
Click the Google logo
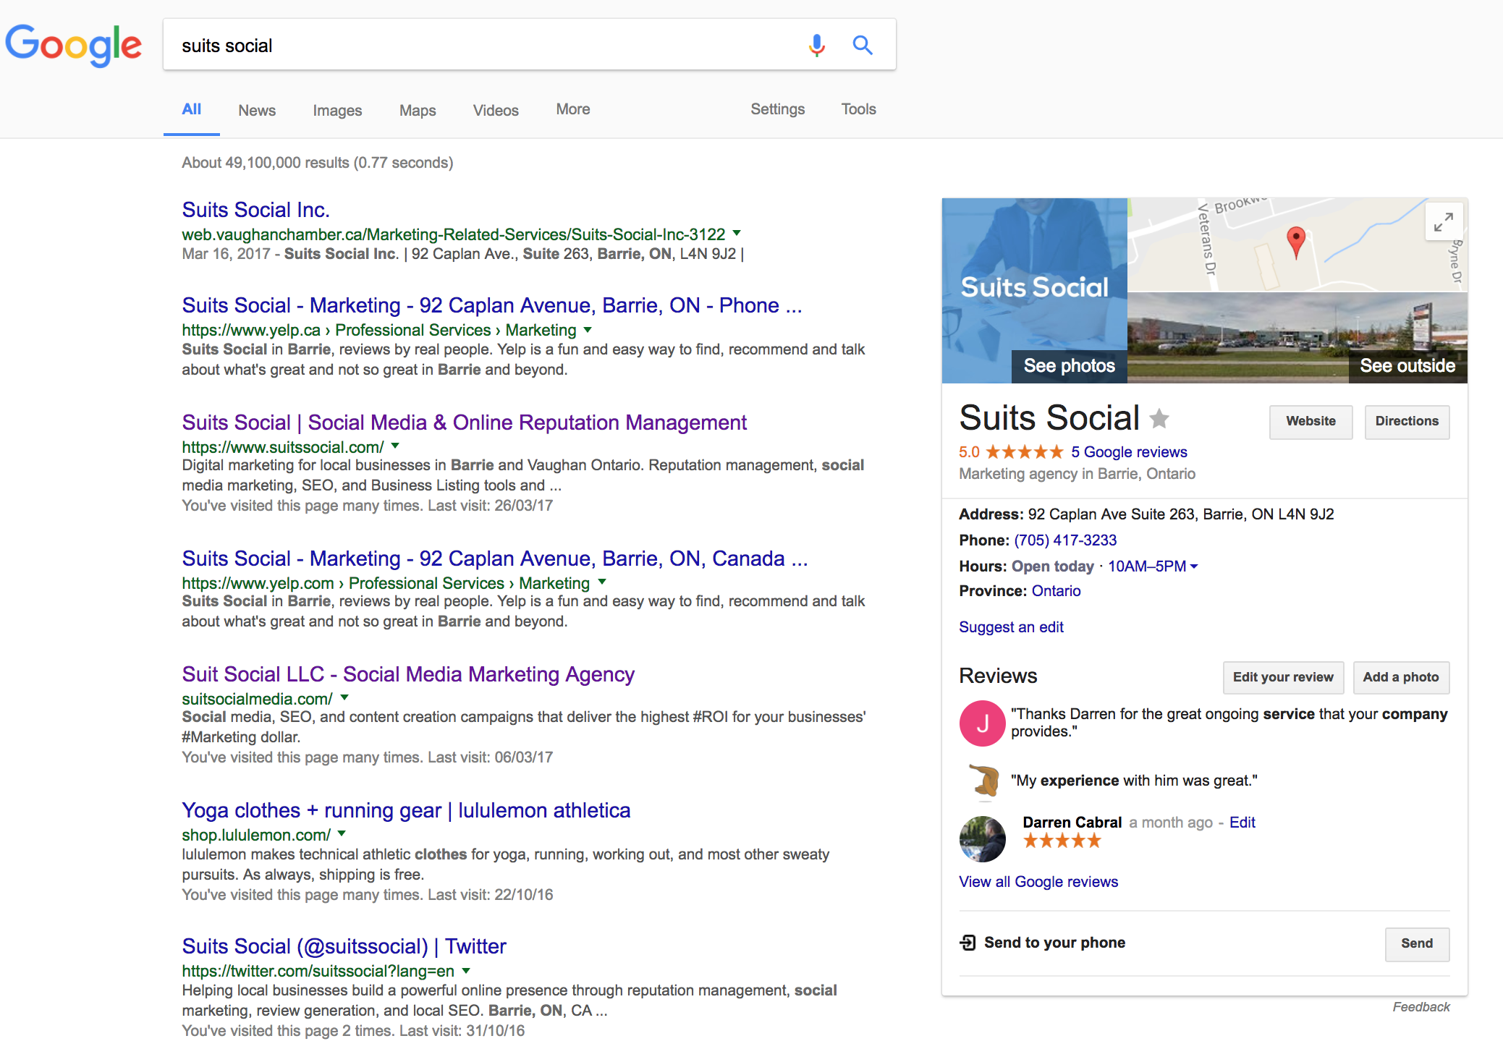[73, 45]
